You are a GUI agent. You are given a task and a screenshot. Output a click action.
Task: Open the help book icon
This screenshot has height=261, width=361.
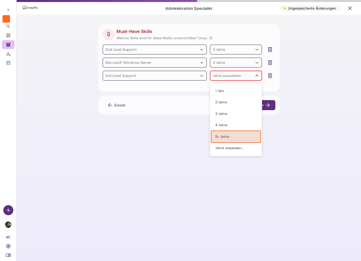(8, 255)
